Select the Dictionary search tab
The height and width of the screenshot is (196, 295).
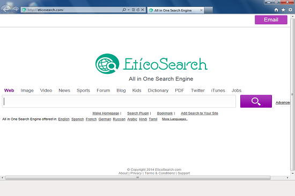(x=158, y=91)
